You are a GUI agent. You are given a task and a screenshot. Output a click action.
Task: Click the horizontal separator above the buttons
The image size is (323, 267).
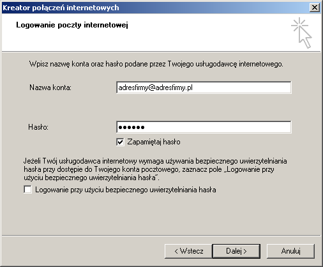161,236
